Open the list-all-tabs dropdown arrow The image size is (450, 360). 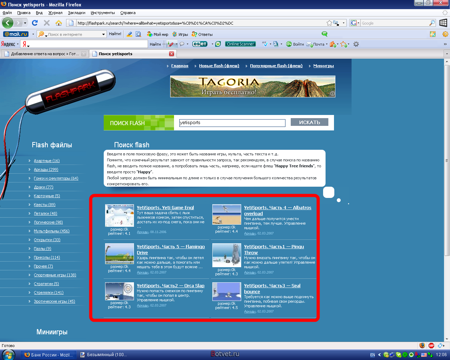pyautogui.click(x=446, y=54)
